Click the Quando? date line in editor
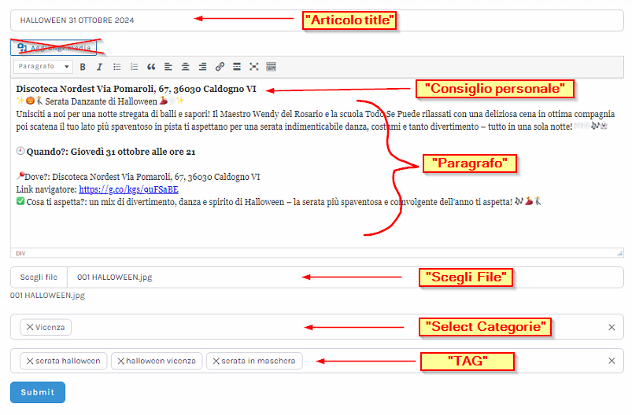Screen dimensions: 632x415 coord(106,152)
